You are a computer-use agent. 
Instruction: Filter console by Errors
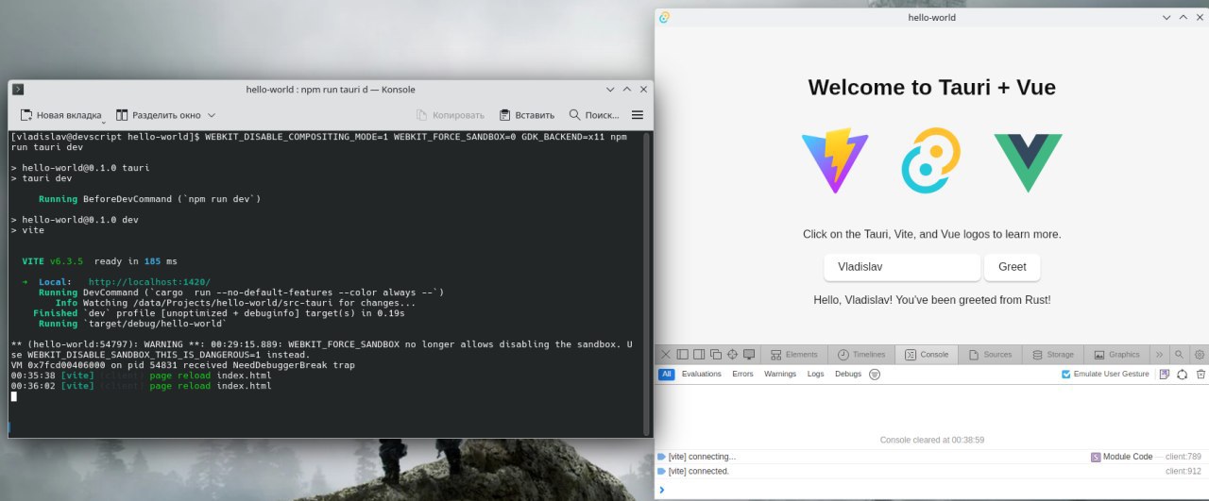742,374
